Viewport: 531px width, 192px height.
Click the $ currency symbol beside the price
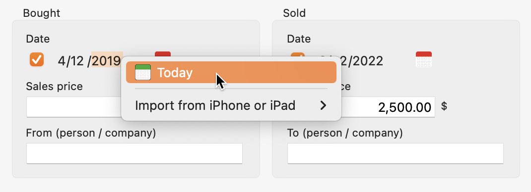[444, 106]
